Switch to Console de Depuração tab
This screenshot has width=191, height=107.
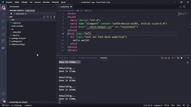(x=88, y=58)
